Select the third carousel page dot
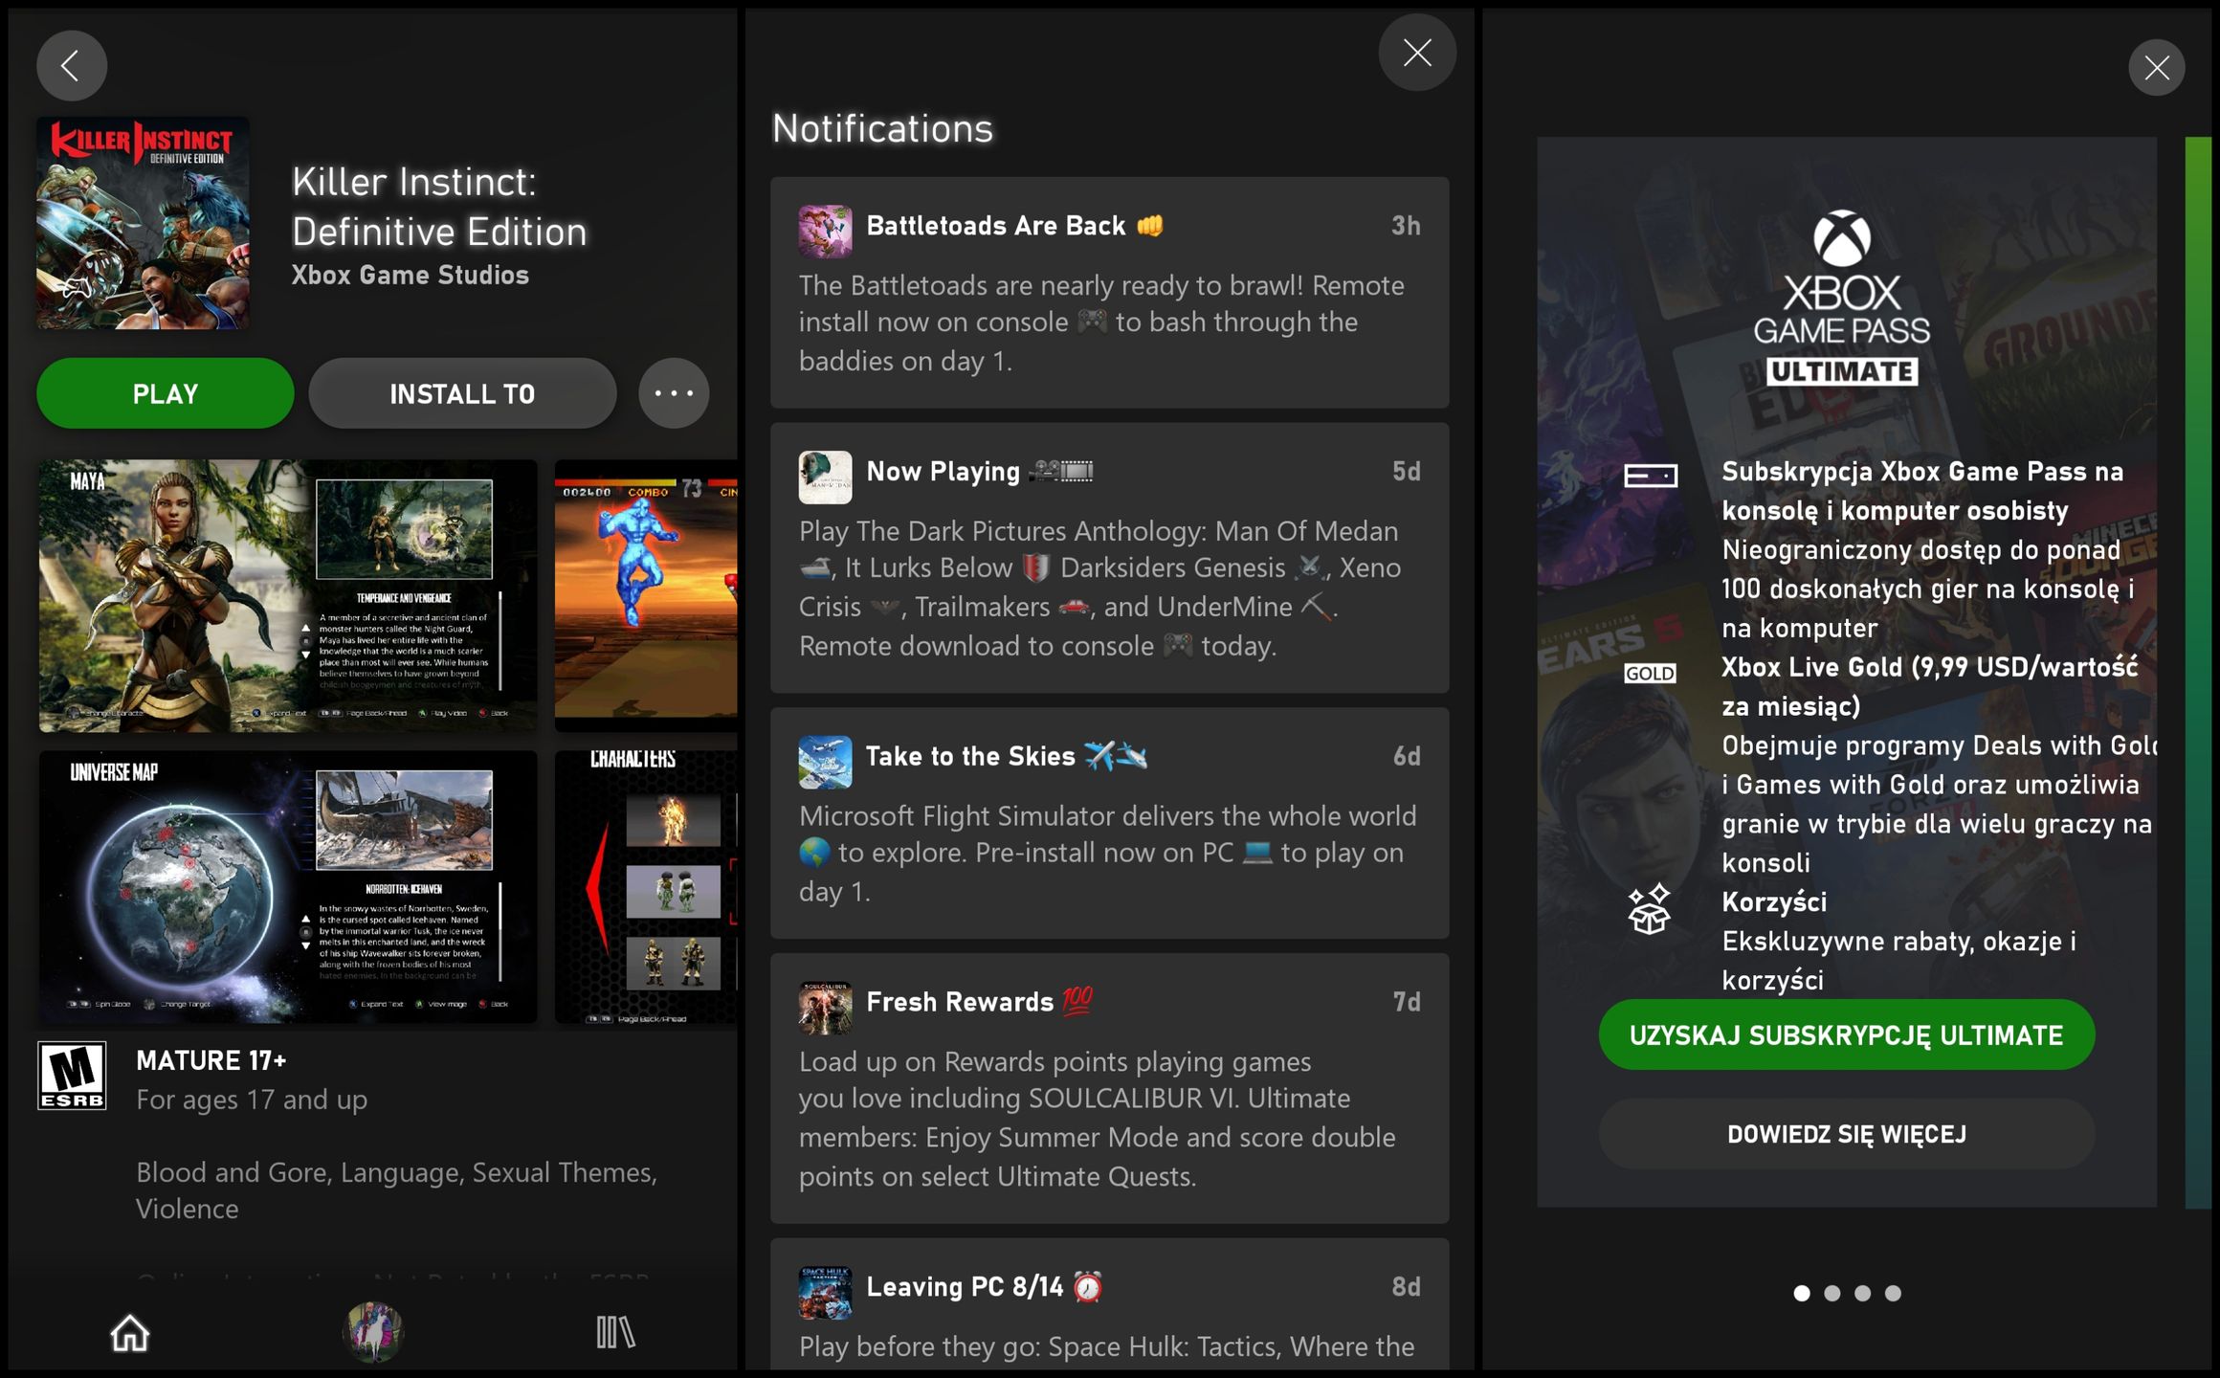 tap(1862, 1294)
